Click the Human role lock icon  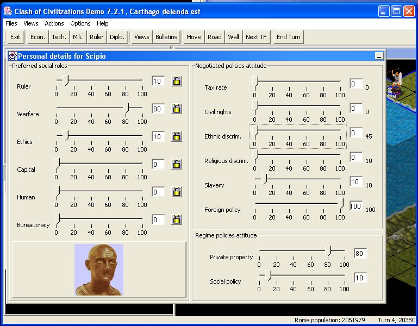pos(177,192)
